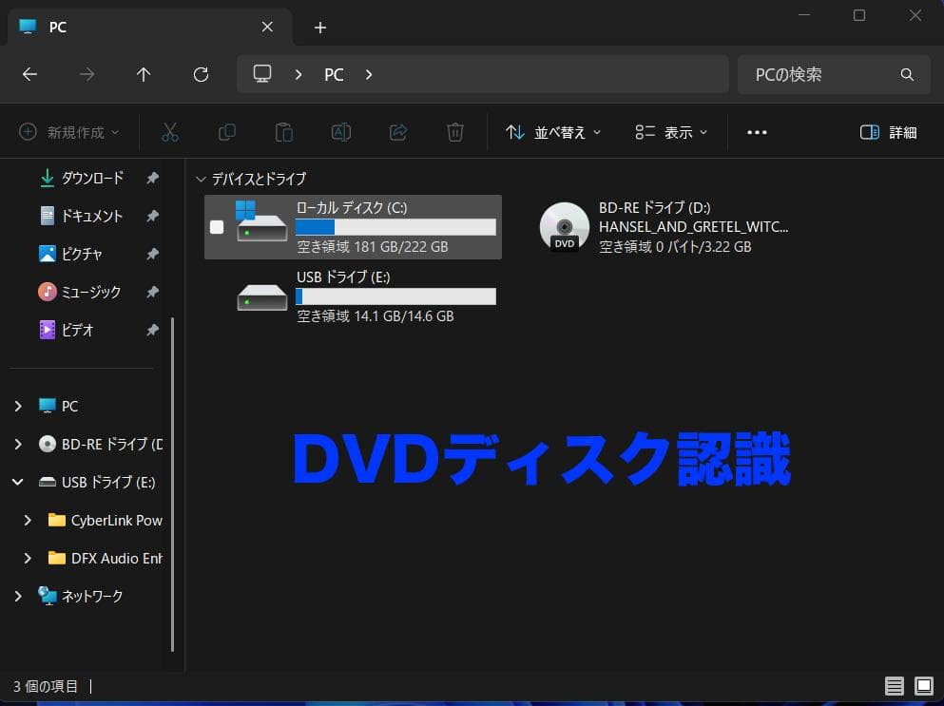Open the see-more ellipsis options
This screenshot has height=706, width=944.
tap(757, 132)
